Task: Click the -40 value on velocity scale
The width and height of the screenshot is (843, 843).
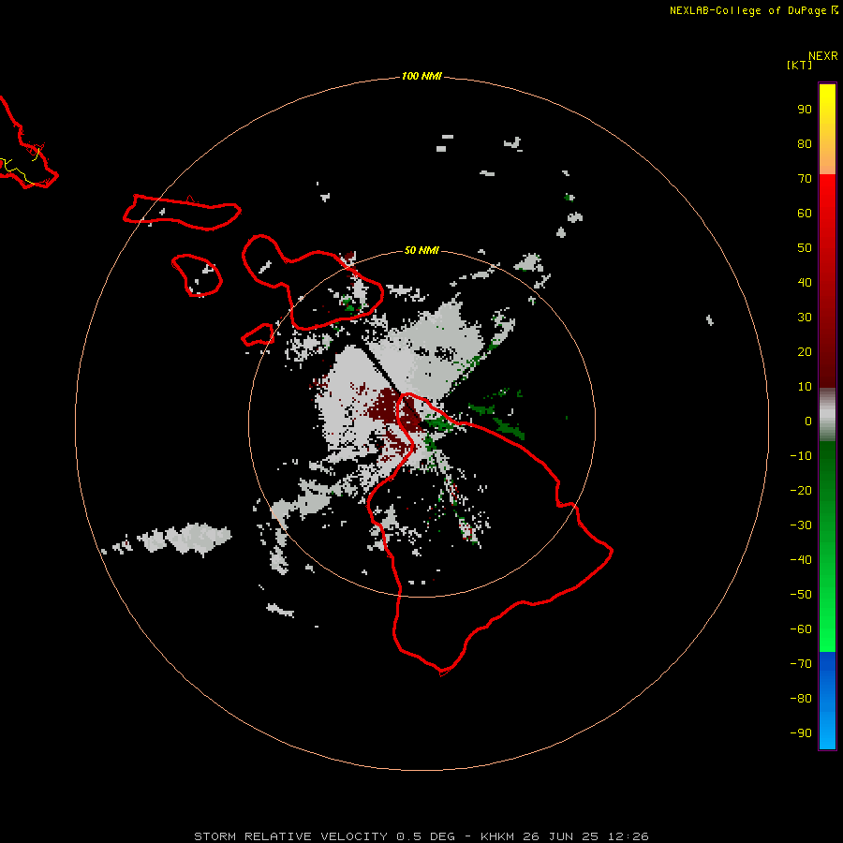Action: click(801, 560)
